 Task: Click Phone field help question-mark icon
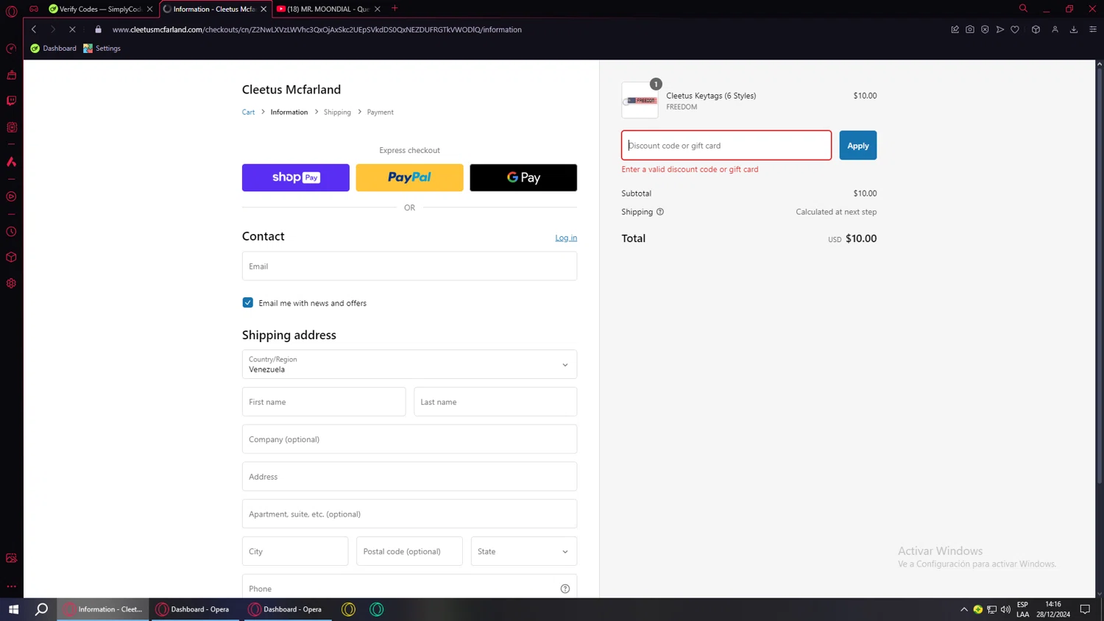click(x=565, y=589)
